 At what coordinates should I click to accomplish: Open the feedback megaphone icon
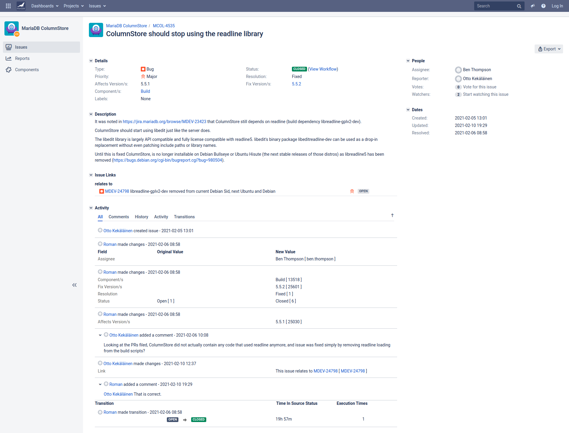pos(533,6)
